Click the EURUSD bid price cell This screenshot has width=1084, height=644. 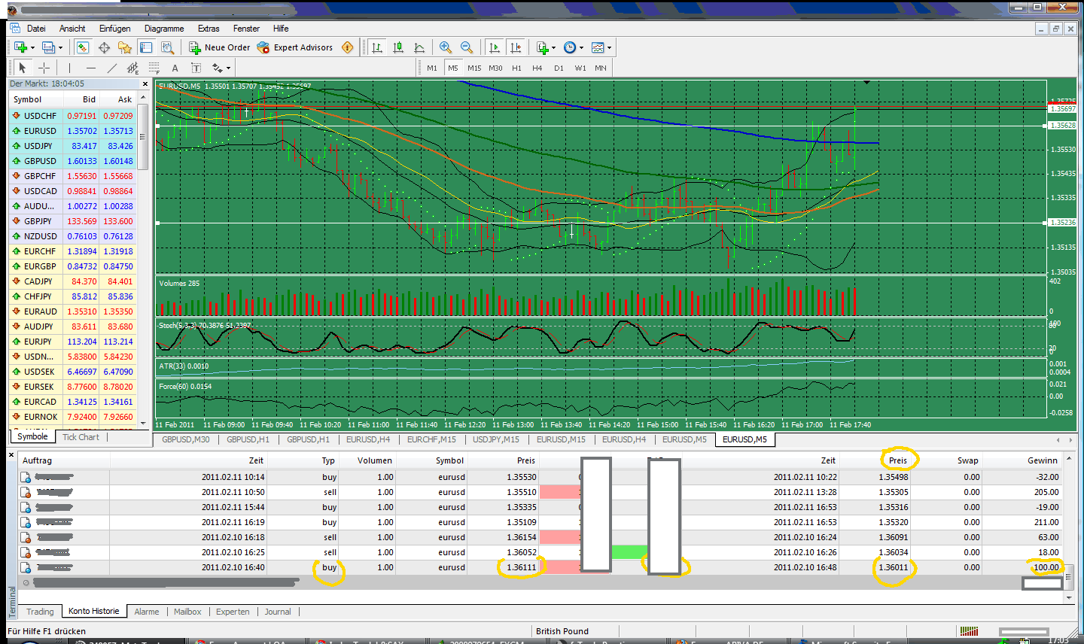coord(83,130)
